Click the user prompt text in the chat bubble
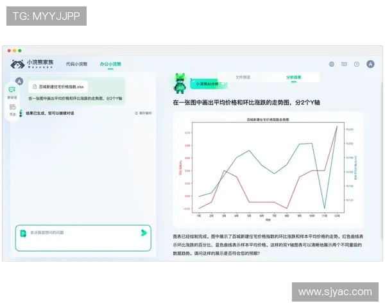The width and height of the screenshot is (385, 308). pos(75,98)
